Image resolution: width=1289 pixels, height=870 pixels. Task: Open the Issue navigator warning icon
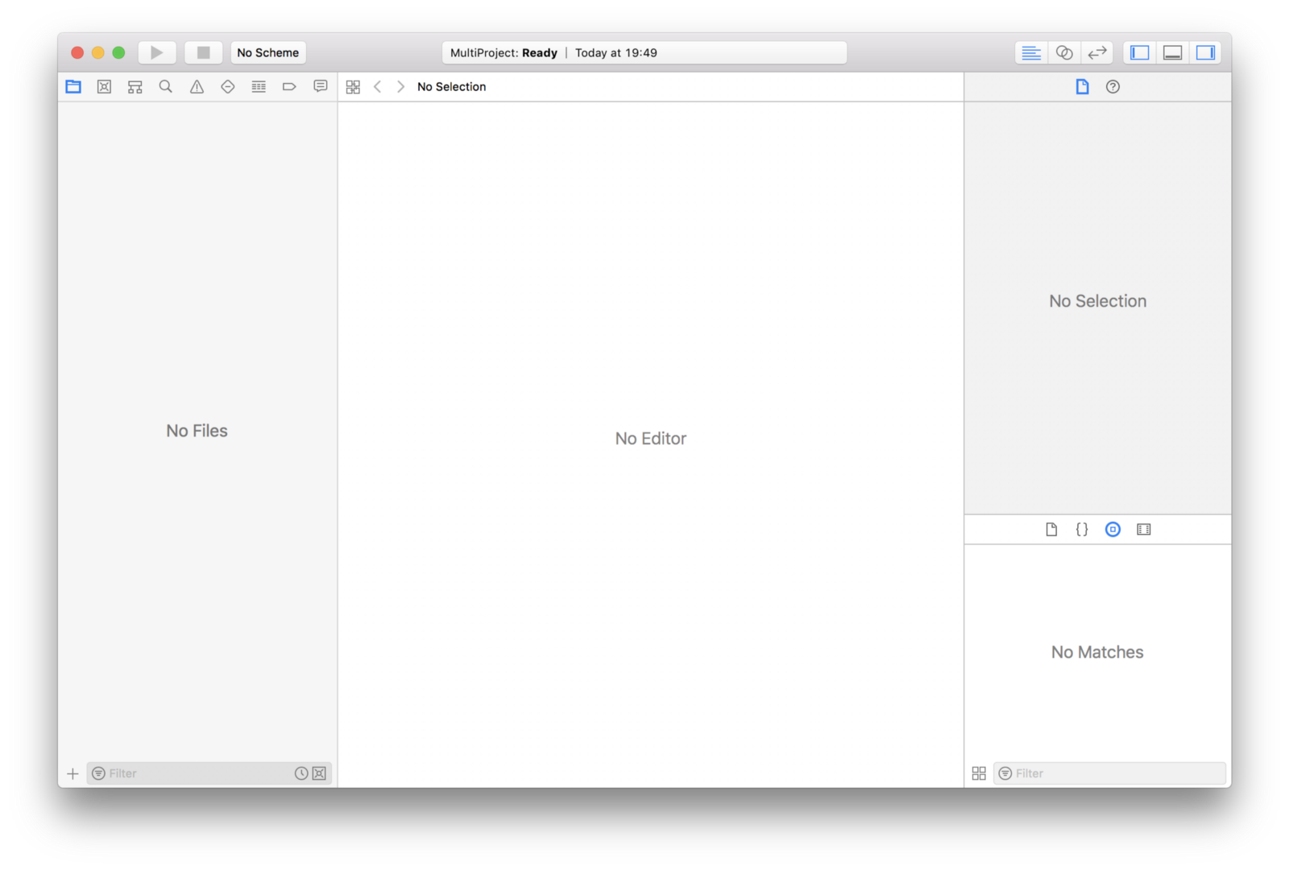(x=197, y=86)
